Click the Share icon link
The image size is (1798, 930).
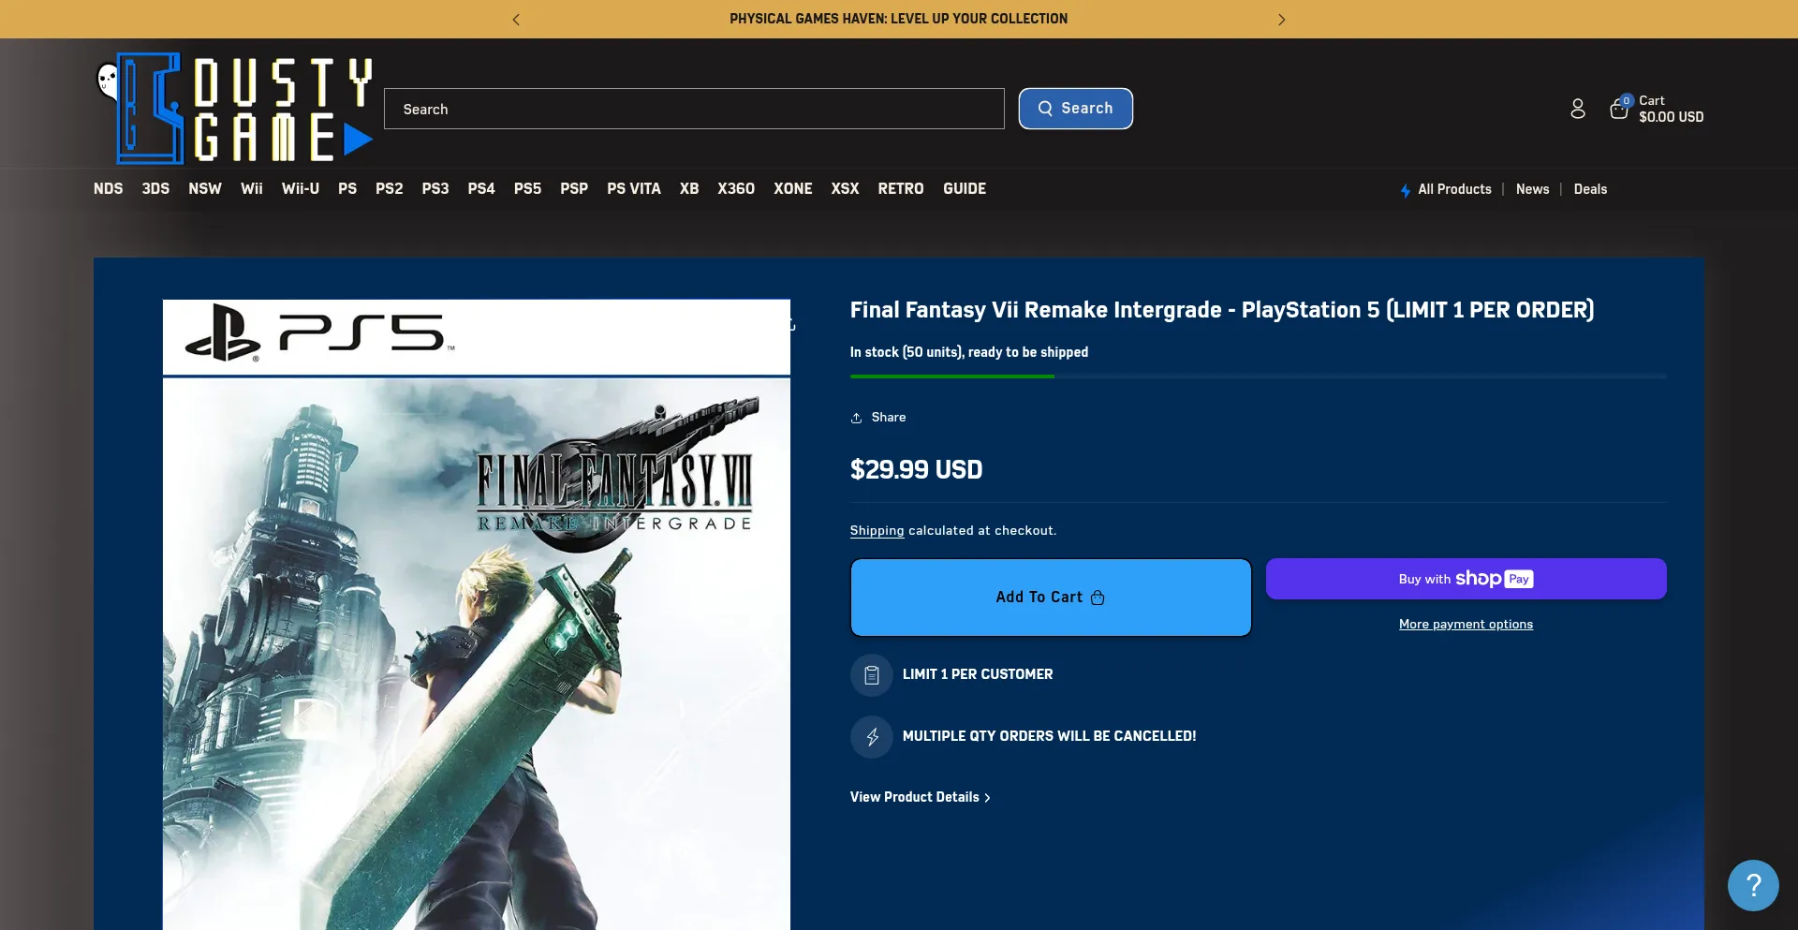pyautogui.click(x=877, y=418)
